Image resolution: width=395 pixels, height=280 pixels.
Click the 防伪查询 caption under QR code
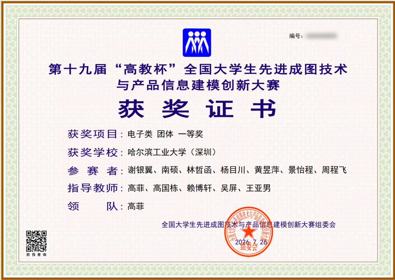[x=37, y=255]
